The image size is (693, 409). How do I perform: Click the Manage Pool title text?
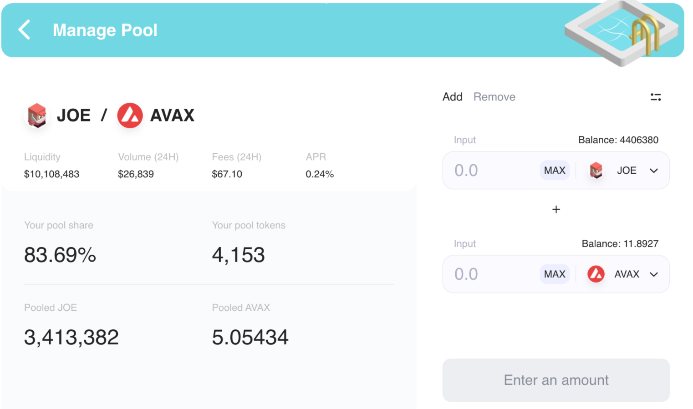click(105, 30)
